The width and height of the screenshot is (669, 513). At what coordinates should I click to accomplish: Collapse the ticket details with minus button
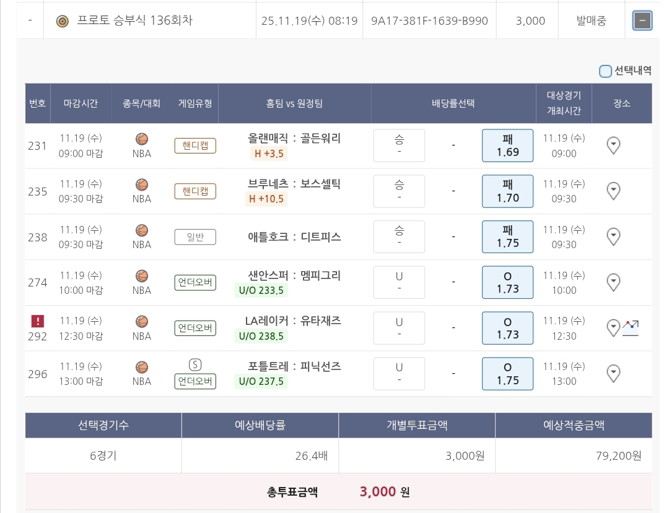[x=642, y=21]
